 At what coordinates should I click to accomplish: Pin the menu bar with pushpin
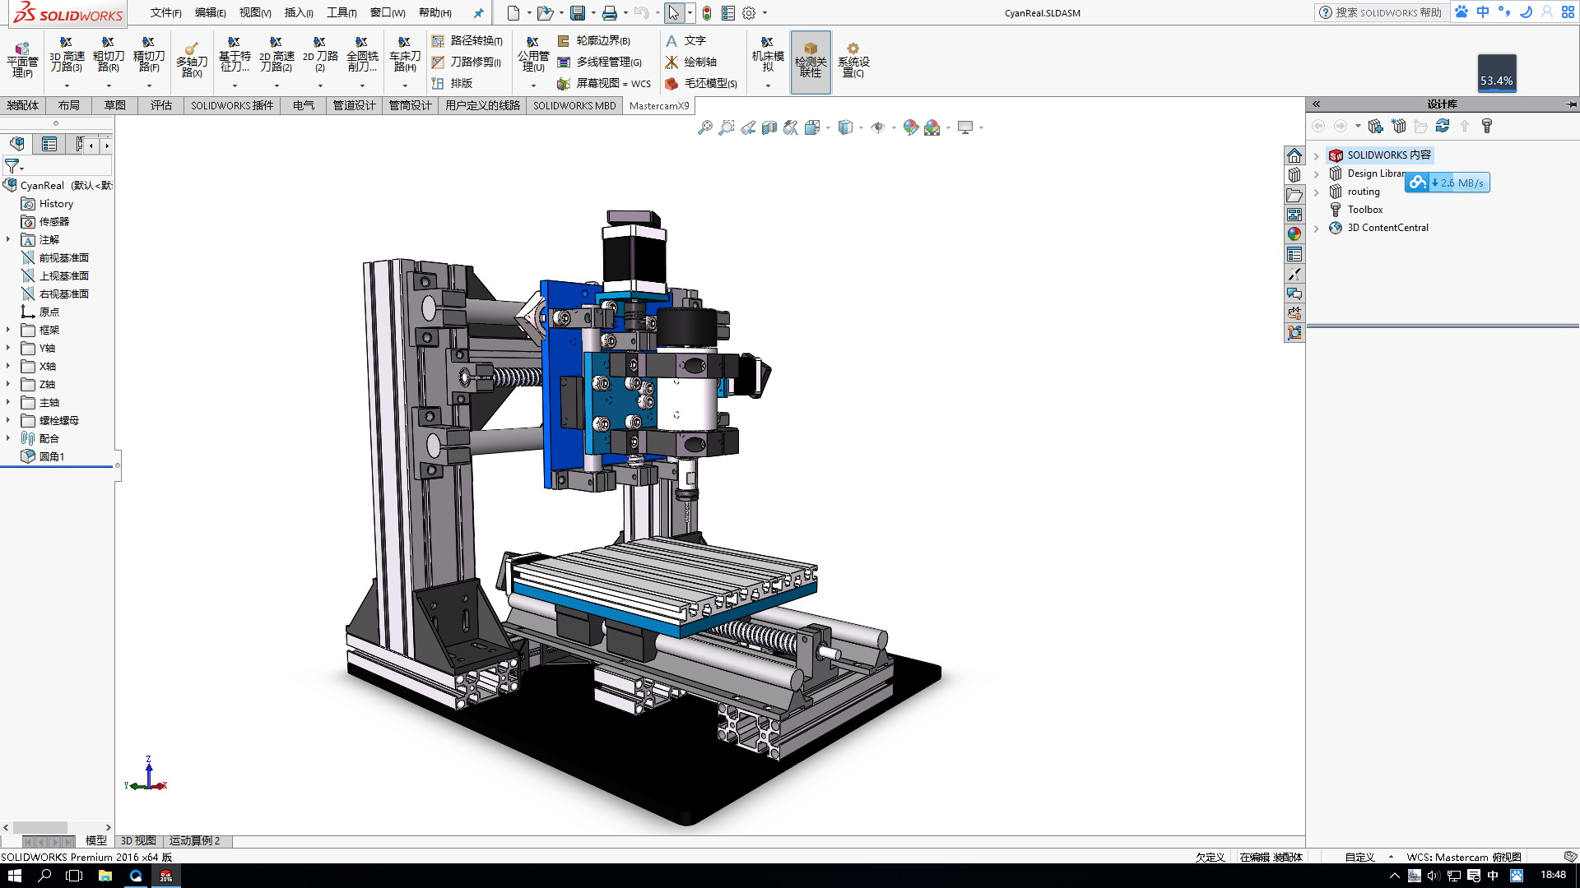478,13
